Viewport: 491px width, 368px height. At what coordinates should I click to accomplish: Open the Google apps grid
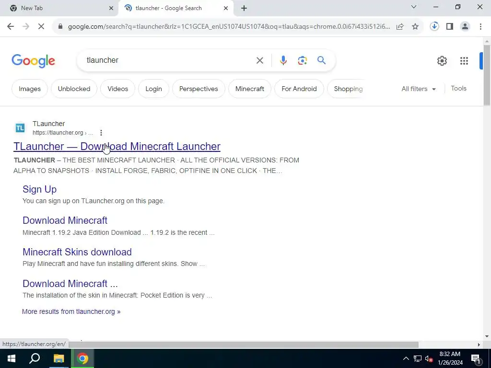tap(464, 61)
